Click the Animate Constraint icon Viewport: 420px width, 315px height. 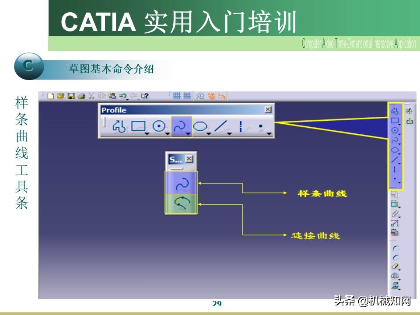point(395,223)
